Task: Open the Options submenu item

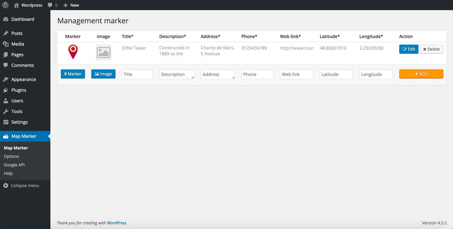Action: [x=11, y=157]
